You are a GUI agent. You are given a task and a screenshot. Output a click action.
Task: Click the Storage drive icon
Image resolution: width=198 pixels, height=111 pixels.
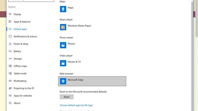[10, 59]
